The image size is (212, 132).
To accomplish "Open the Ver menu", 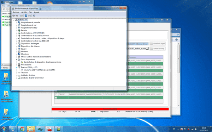I will coord(30,12).
